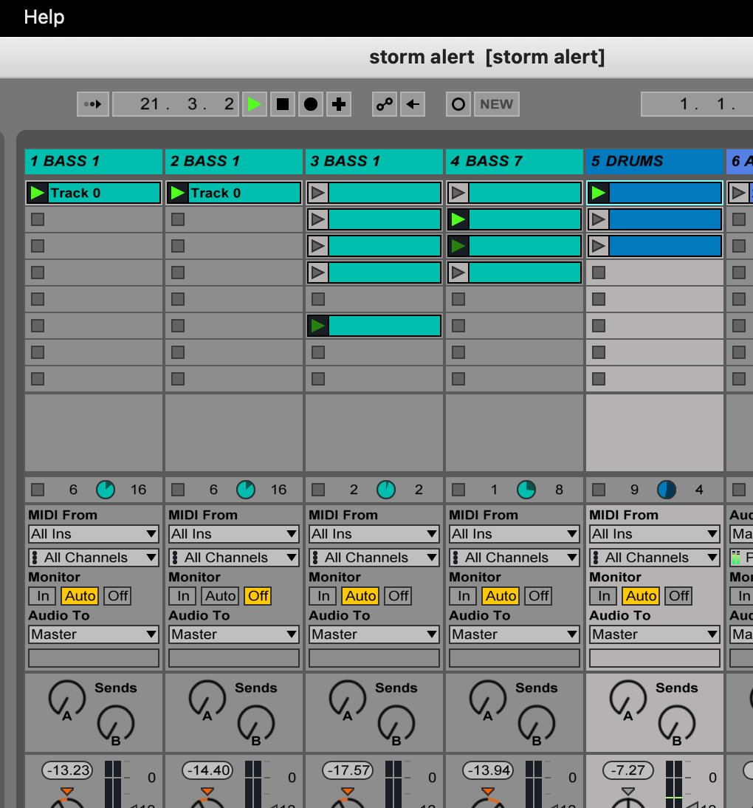Open All Channels dropdown on 1 BASS 1
This screenshot has width=753, height=808.
point(94,558)
